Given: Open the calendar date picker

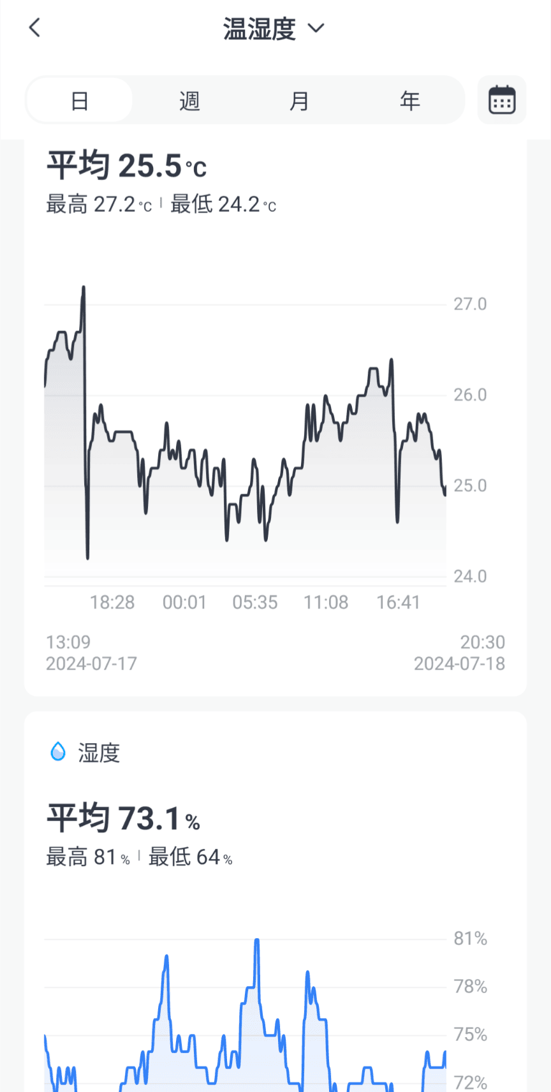Looking at the screenshot, I should point(502,100).
